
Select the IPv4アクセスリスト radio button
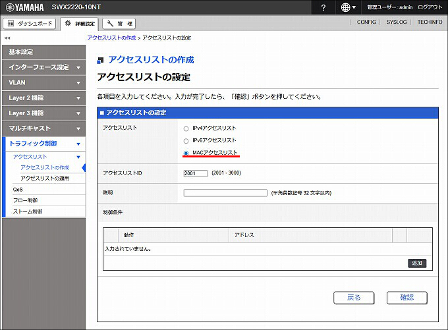click(186, 129)
